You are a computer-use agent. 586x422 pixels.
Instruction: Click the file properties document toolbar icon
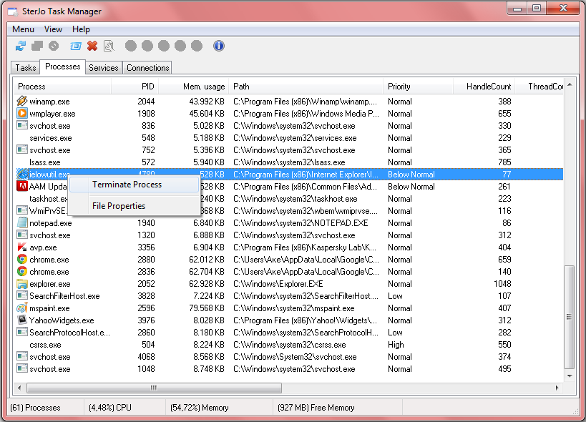pyautogui.click(x=109, y=46)
